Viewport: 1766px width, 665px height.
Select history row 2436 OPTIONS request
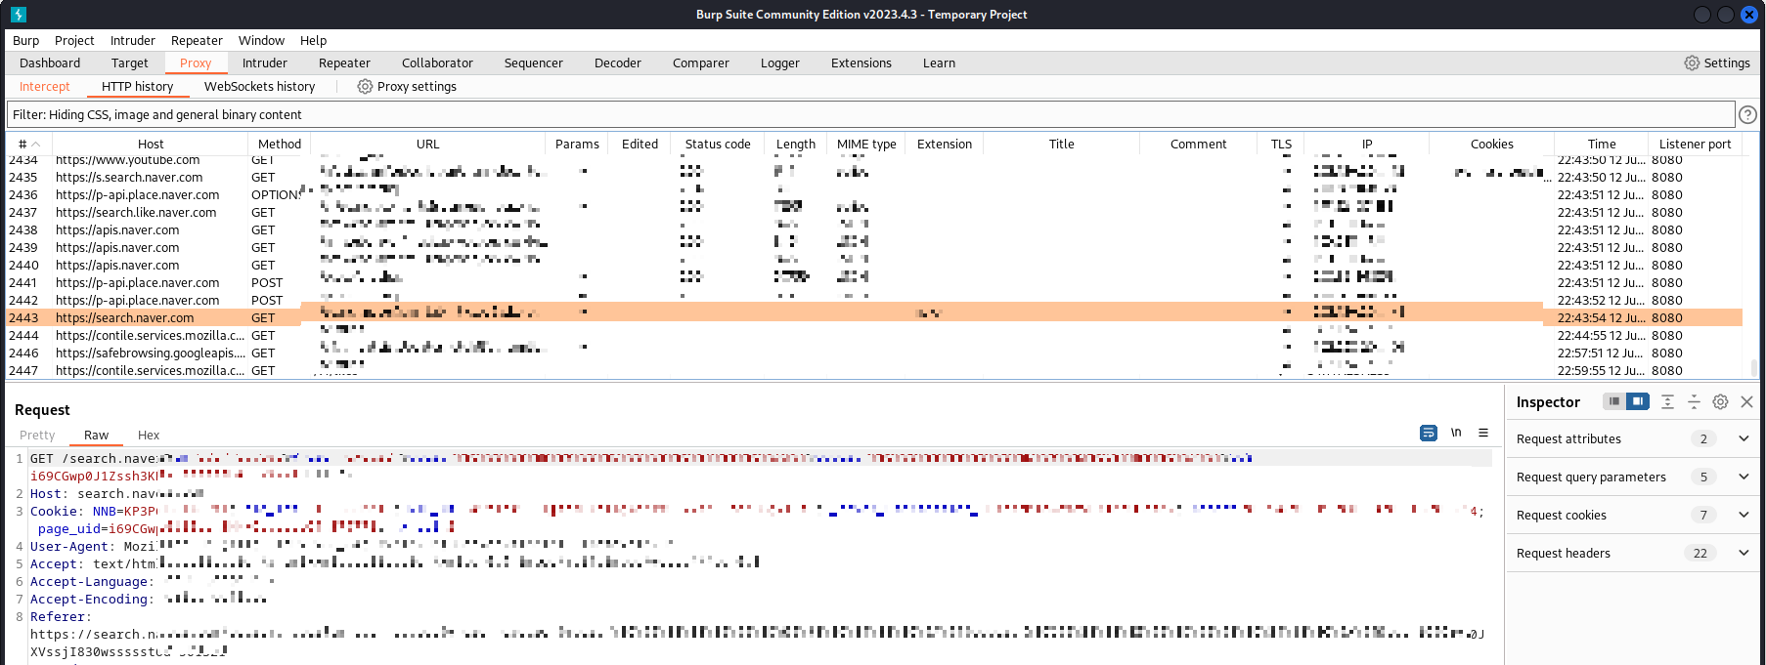click(874, 195)
